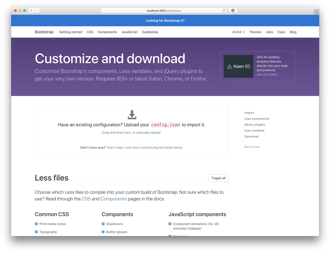Screen dimensions: 330x253
Task: Toggle the Glyphicons checkbox
Action: coord(103,224)
